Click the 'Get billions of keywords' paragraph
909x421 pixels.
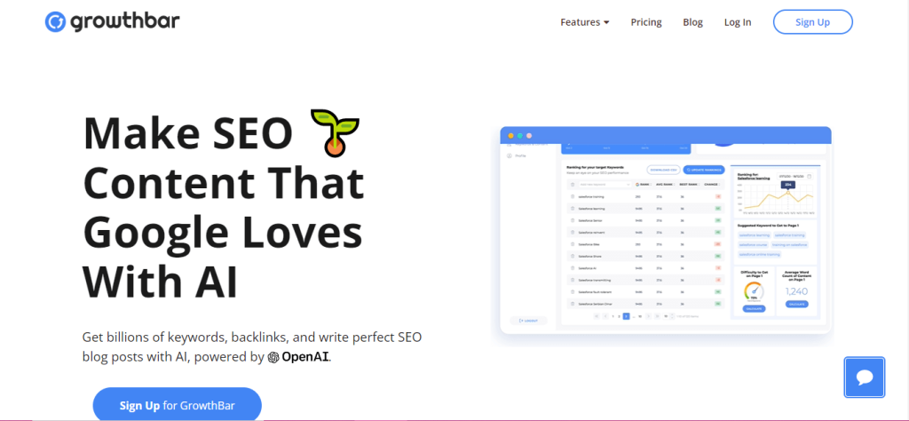(x=251, y=346)
